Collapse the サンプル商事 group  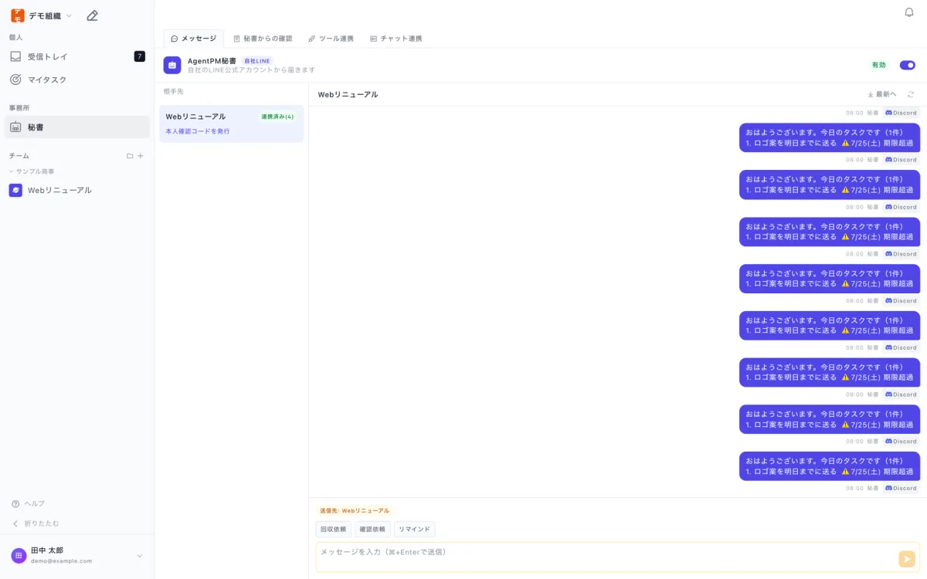click(32, 171)
